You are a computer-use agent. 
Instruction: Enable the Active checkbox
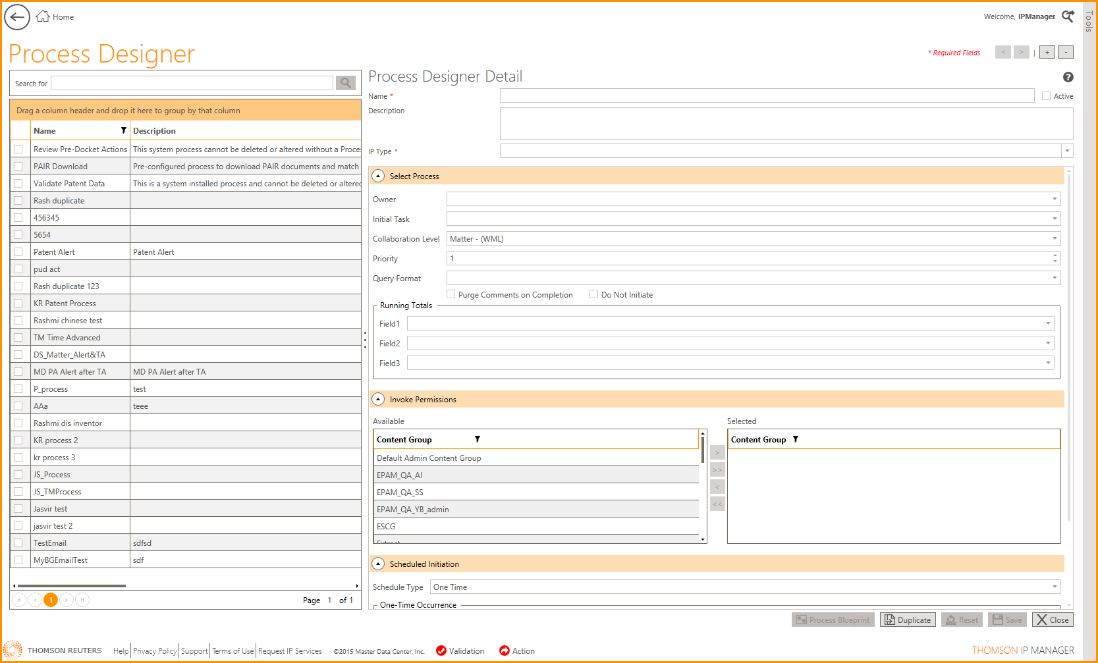1046,96
